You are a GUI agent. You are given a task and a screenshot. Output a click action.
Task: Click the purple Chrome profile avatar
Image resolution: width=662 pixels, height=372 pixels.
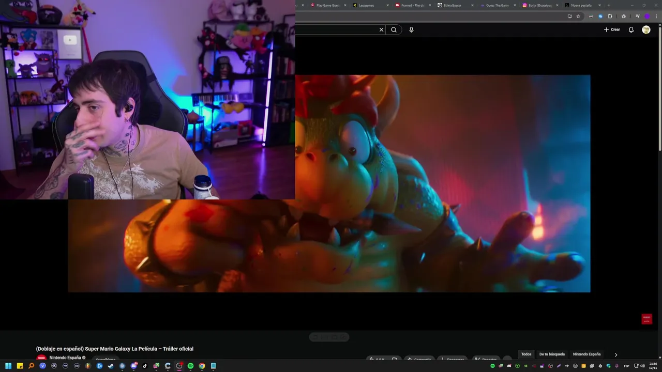coord(647,16)
